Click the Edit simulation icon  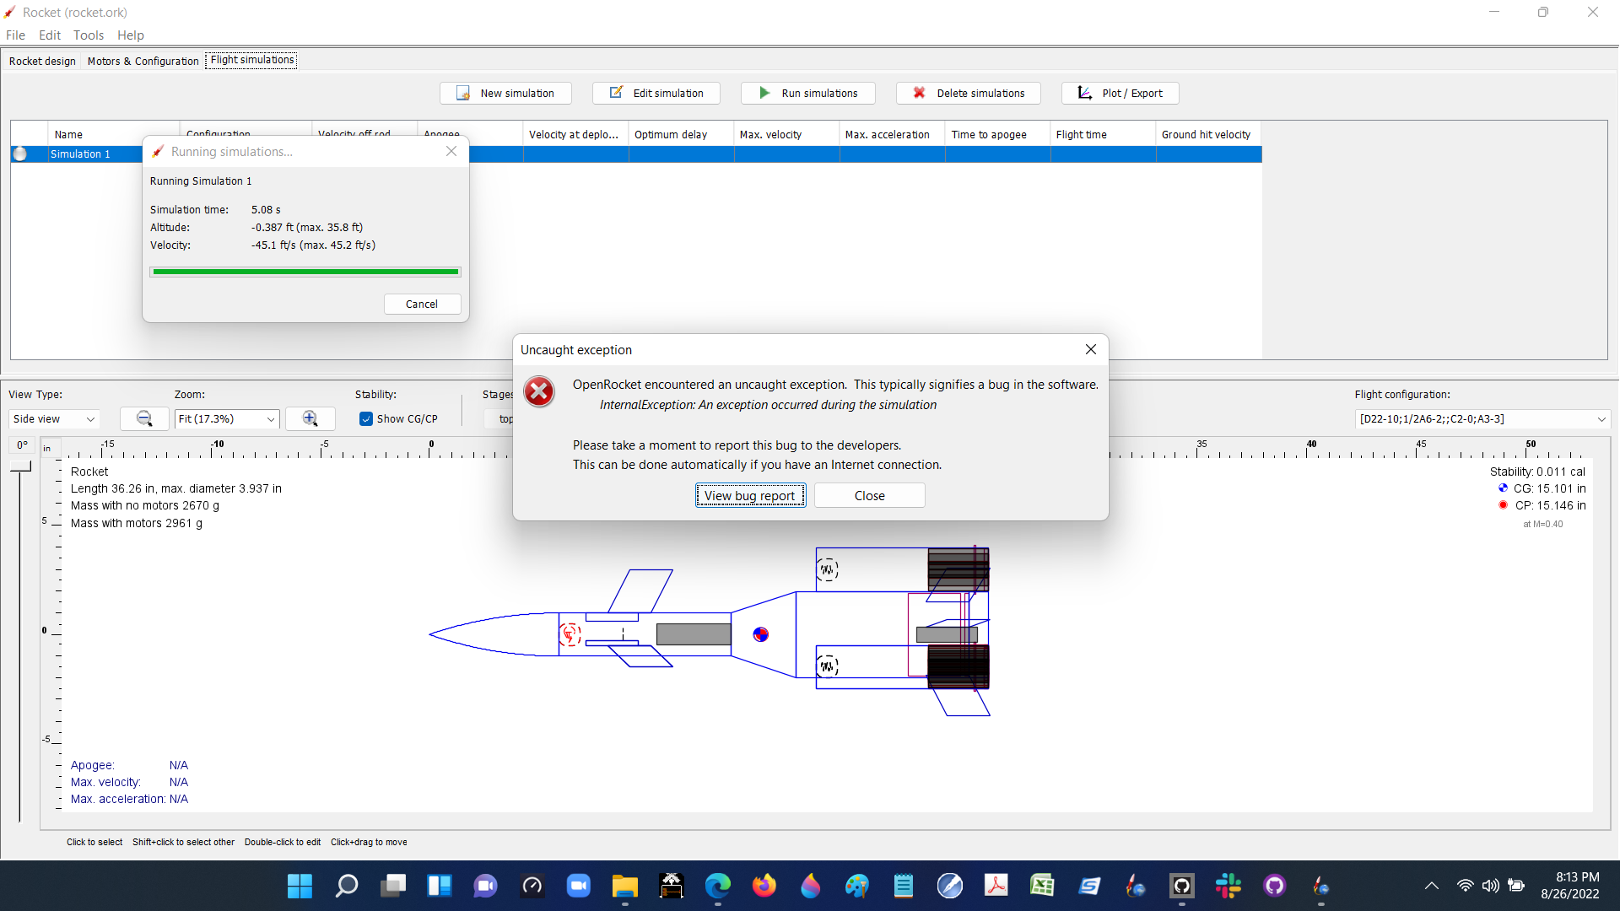pyautogui.click(x=616, y=93)
